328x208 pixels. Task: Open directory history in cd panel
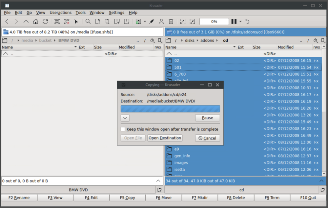(316, 41)
